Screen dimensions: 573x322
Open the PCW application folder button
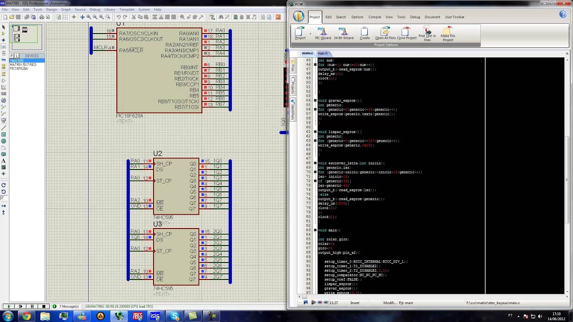point(299,17)
